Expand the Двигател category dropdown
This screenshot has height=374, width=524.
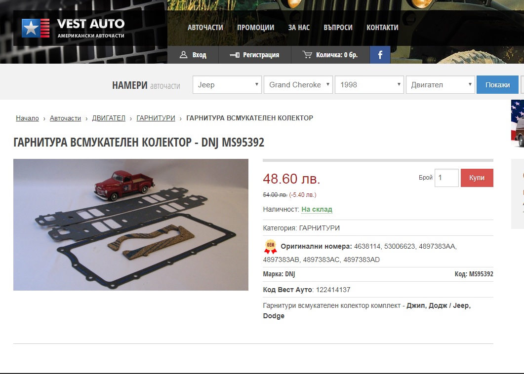point(441,85)
